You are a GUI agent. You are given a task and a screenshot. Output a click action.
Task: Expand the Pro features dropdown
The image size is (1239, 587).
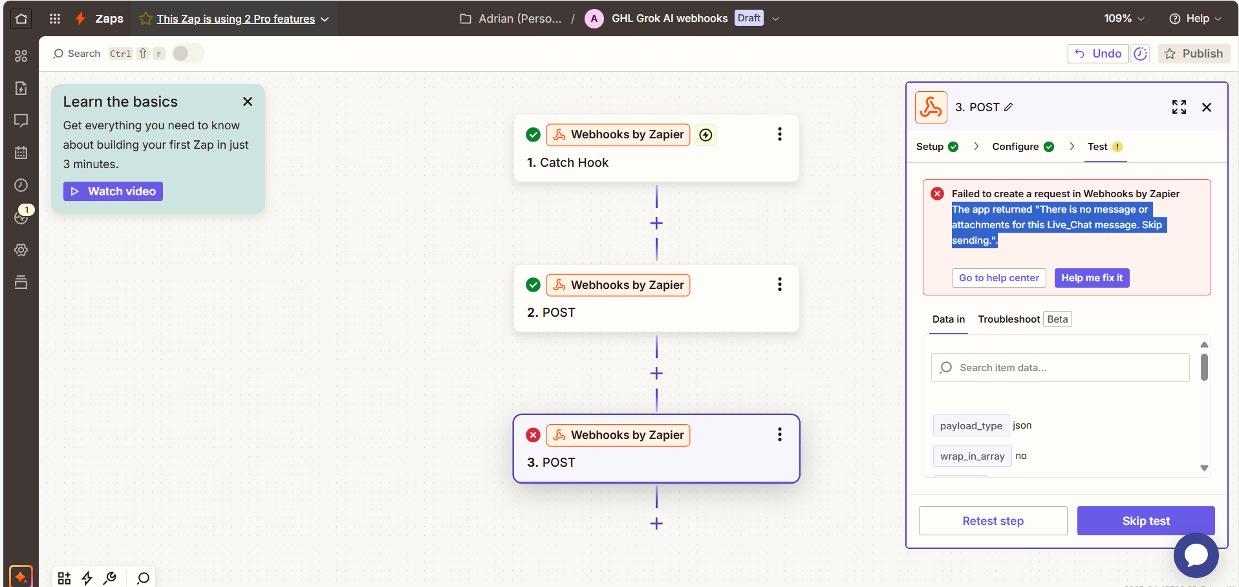click(x=325, y=19)
